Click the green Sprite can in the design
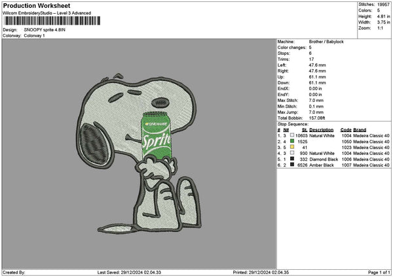 [156, 136]
